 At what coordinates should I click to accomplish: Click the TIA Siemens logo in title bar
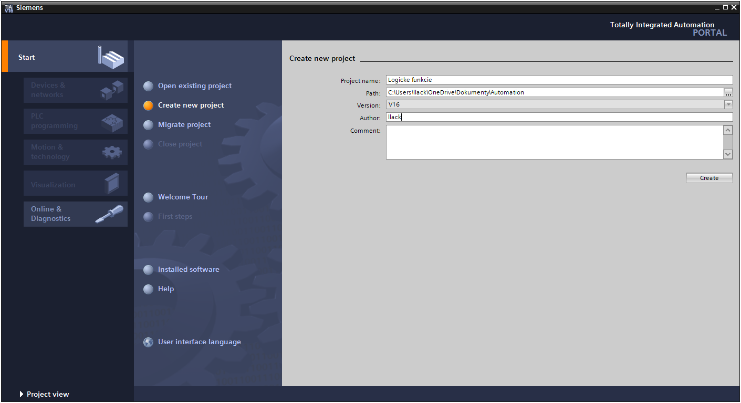coord(8,8)
